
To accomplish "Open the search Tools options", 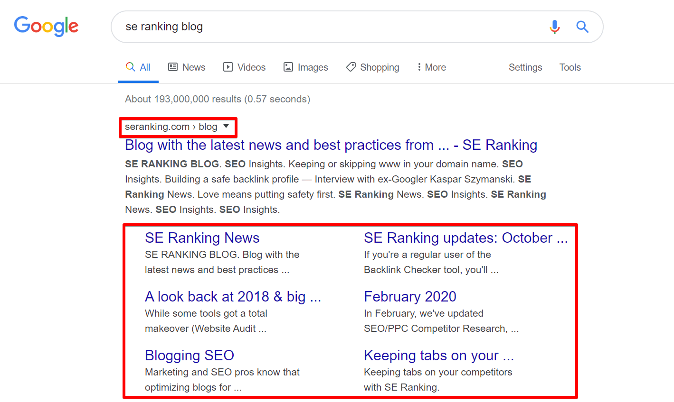I will pos(570,67).
